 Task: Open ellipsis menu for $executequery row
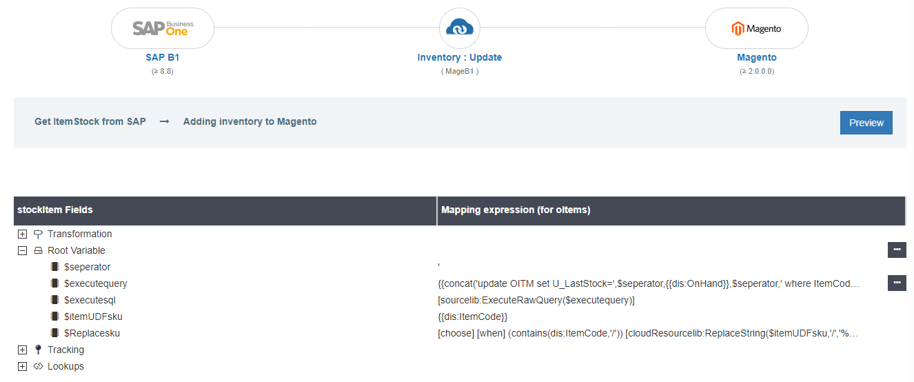[x=896, y=283]
